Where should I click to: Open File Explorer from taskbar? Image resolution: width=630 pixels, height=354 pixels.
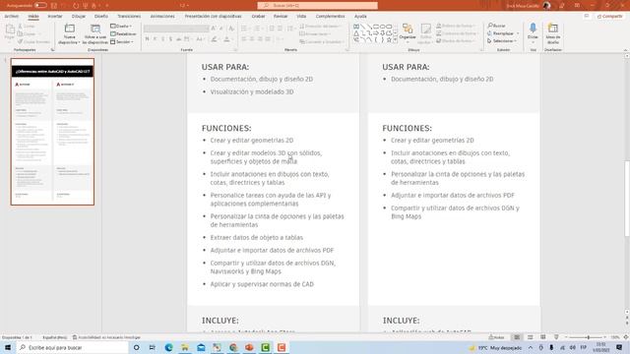[x=185, y=347]
